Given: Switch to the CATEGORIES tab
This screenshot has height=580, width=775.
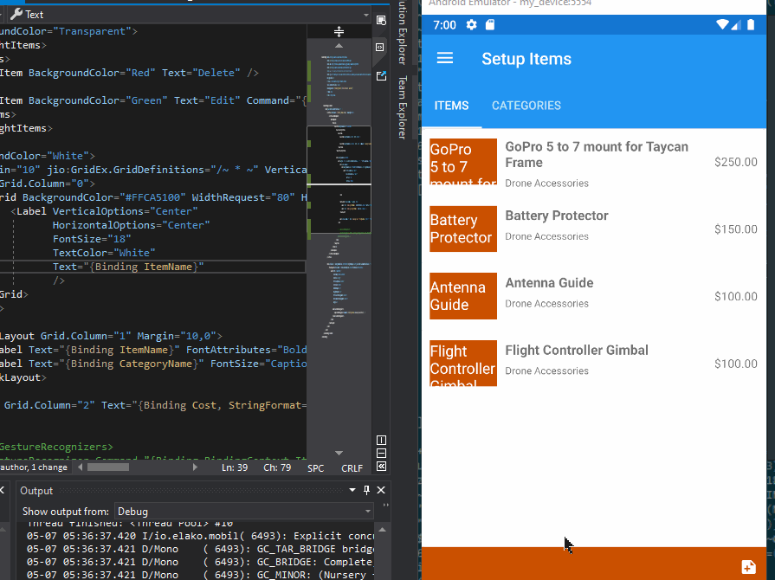Looking at the screenshot, I should (526, 105).
